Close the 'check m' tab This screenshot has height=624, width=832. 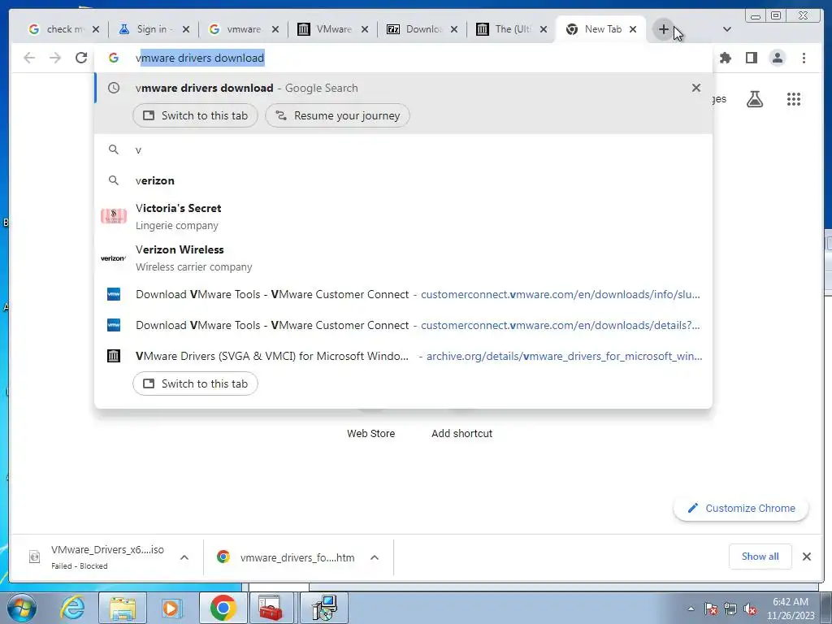tap(96, 29)
